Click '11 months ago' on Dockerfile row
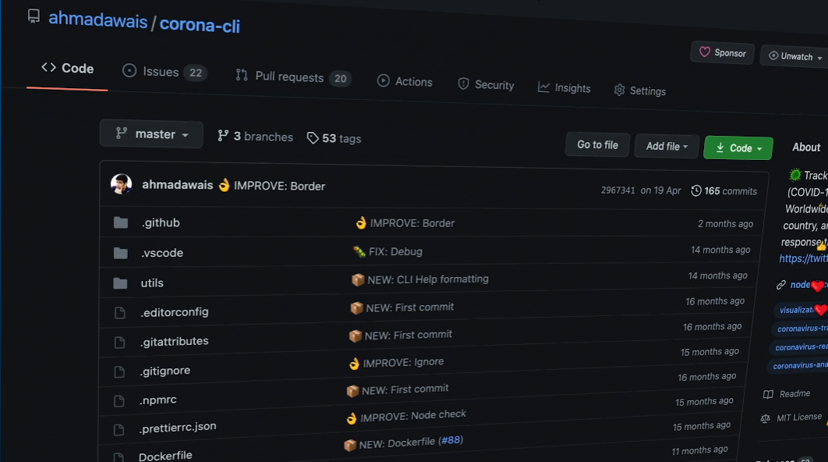 pos(699,450)
